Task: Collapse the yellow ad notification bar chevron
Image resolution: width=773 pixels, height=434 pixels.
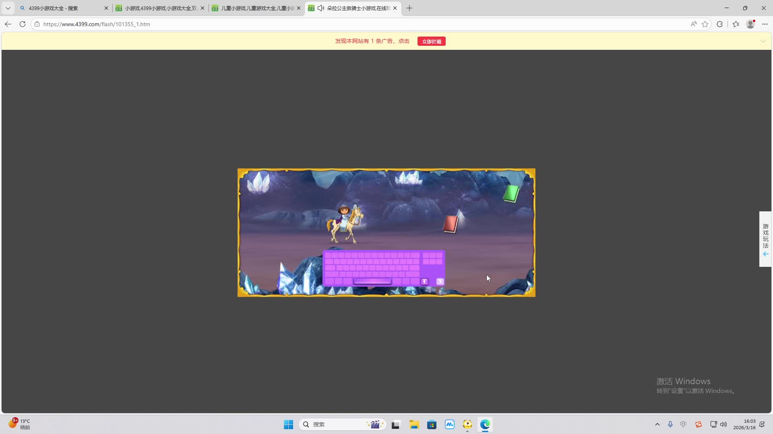Action: pyautogui.click(x=763, y=41)
